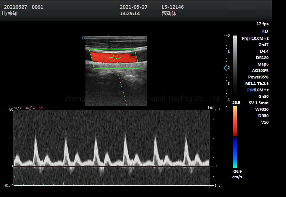
Task: Click the 17 fps frame rate readout
Action: 262,24
